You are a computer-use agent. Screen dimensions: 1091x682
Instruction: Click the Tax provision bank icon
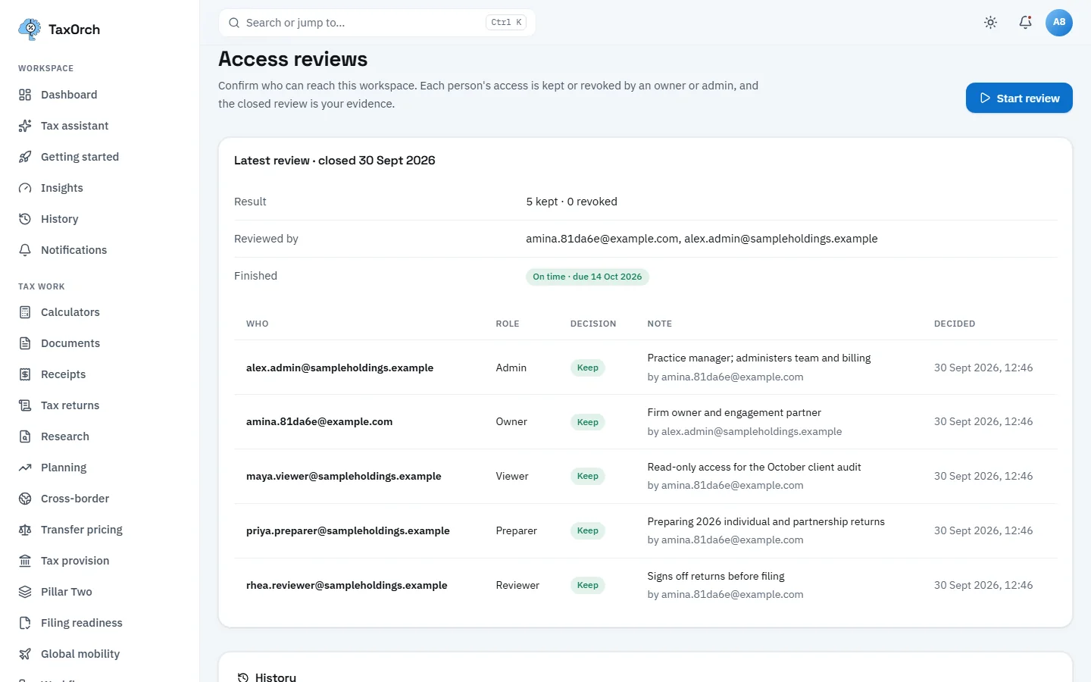click(25, 561)
